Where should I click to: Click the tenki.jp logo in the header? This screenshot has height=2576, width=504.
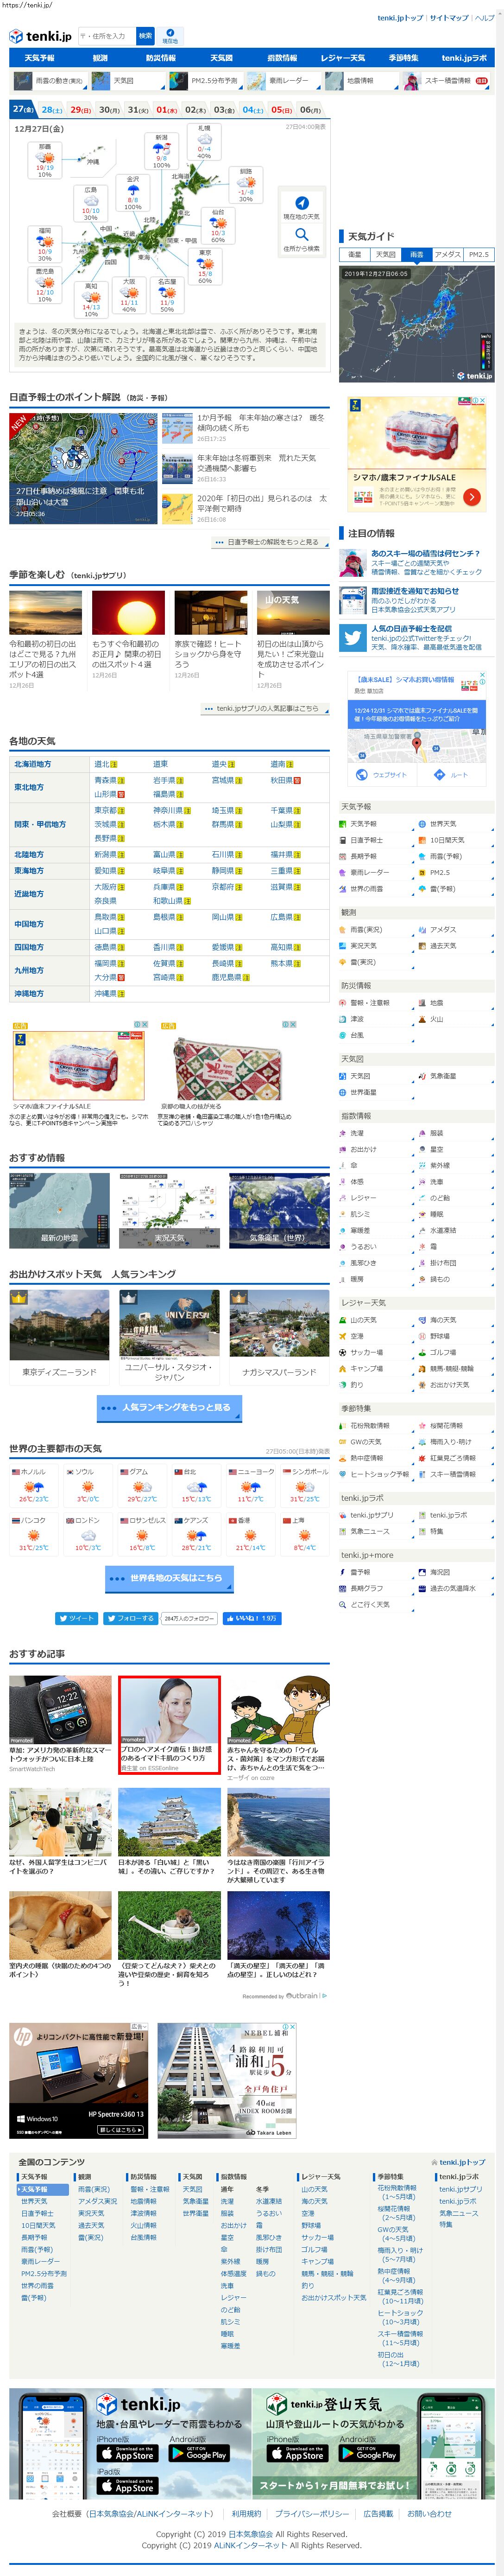tap(40, 36)
